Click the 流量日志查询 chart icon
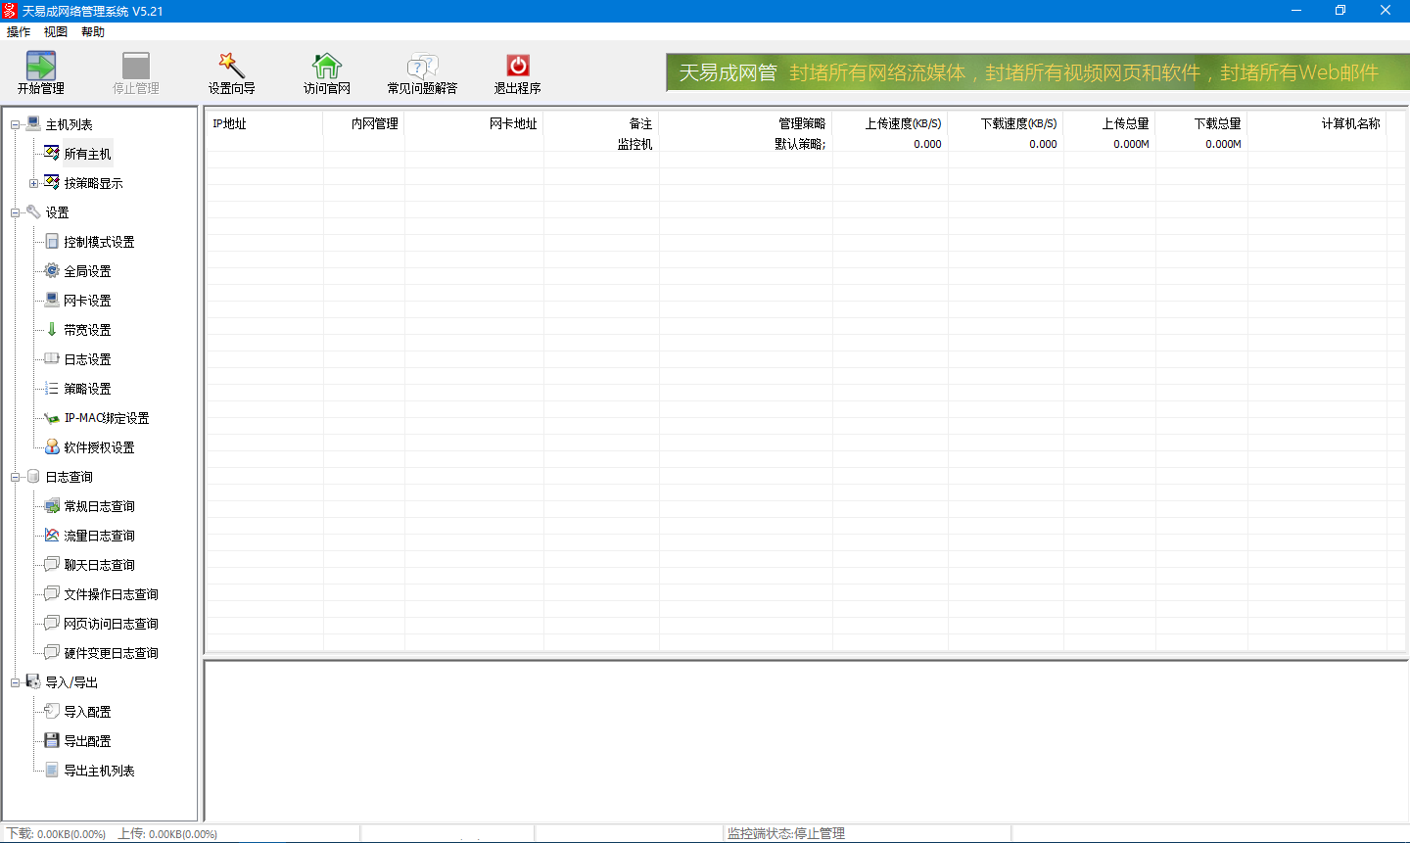The height and width of the screenshot is (843, 1410). 52,535
